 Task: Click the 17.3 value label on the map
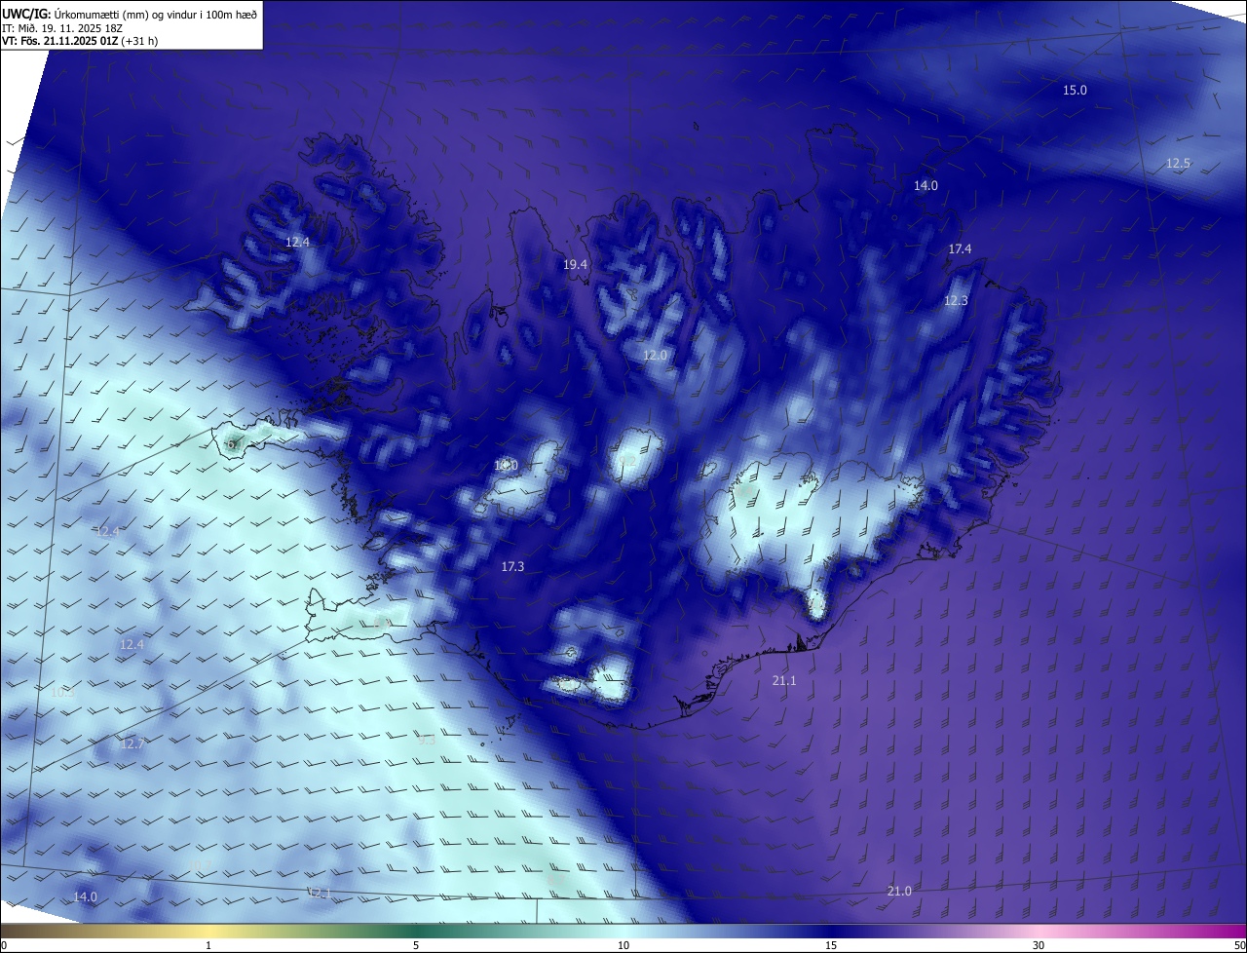coord(512,567)
